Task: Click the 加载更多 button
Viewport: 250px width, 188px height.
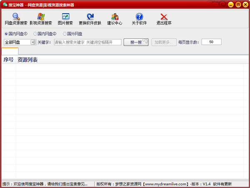Action: click(164, 42)
